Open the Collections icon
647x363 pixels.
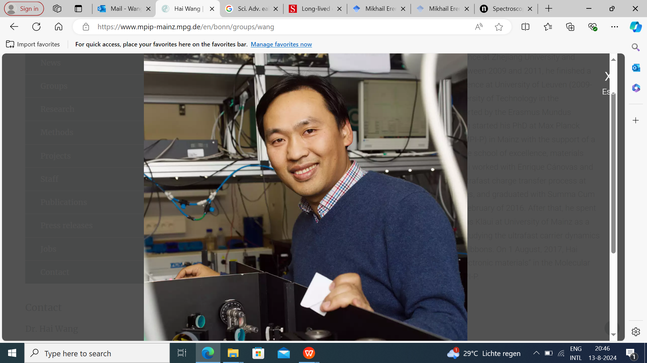[570, 27]
